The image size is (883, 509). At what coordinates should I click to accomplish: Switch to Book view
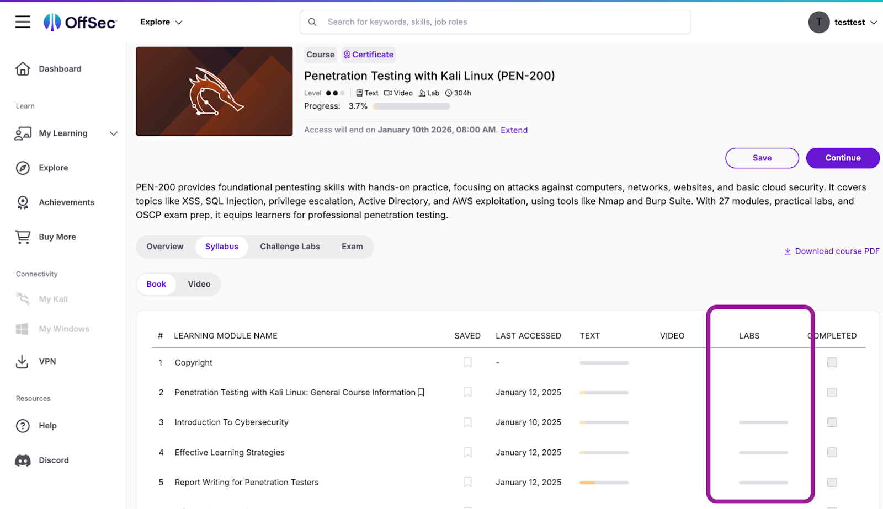coord(156,284)
